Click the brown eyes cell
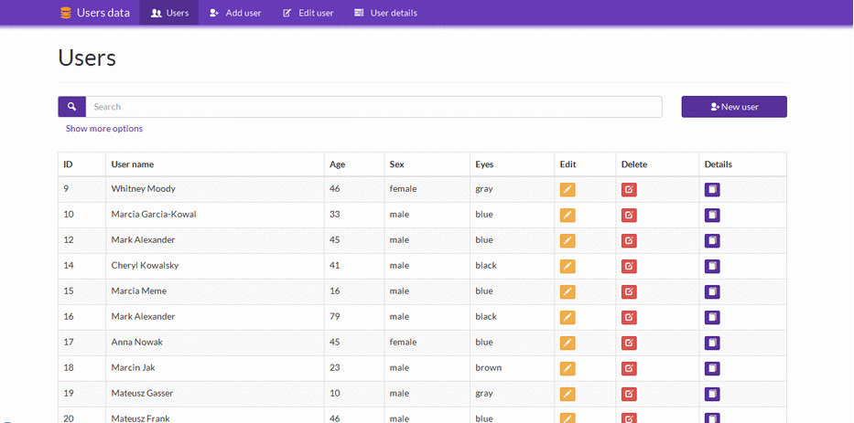Screen dimensions: 854x423 [513, 368]
